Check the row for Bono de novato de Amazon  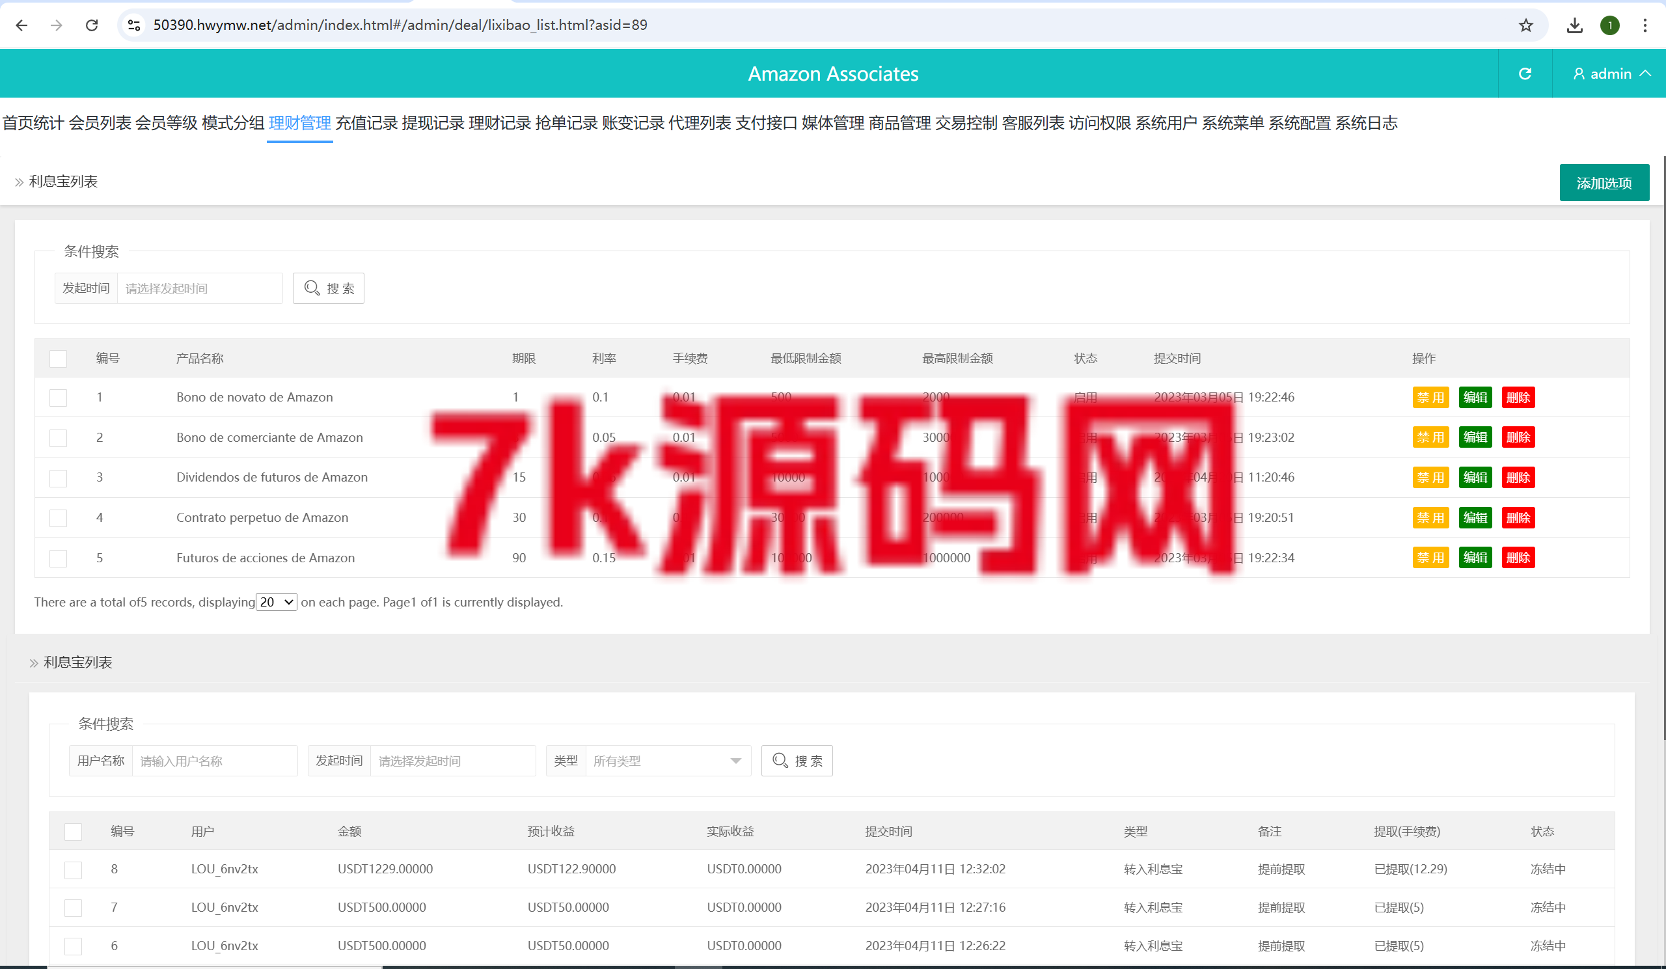[58, 397]
